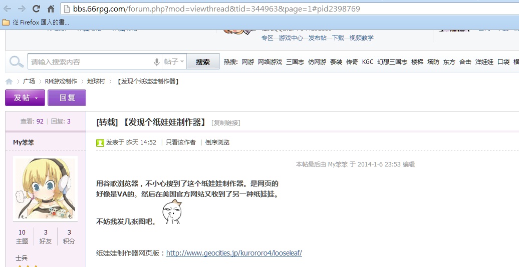This screenshot has width=519, height=267.
Task: Open the browser home page icon
Action: (51, 9)
